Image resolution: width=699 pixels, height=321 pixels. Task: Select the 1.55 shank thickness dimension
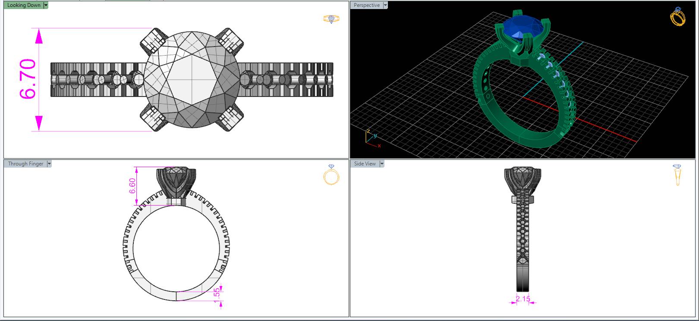point(217,295)
